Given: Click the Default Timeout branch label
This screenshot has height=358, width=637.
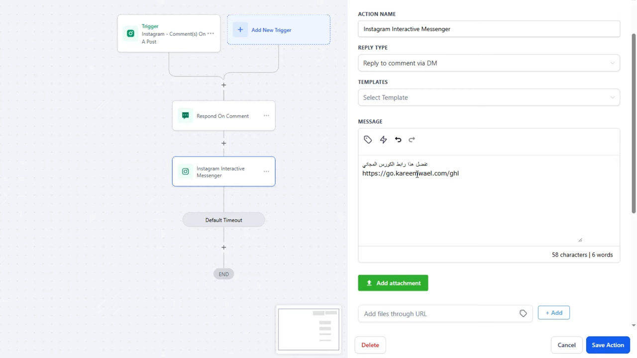Looking at the screenshot, I should [x=223, y=220].
